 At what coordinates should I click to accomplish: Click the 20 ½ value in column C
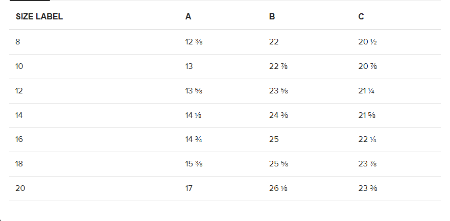coord(367,42)
